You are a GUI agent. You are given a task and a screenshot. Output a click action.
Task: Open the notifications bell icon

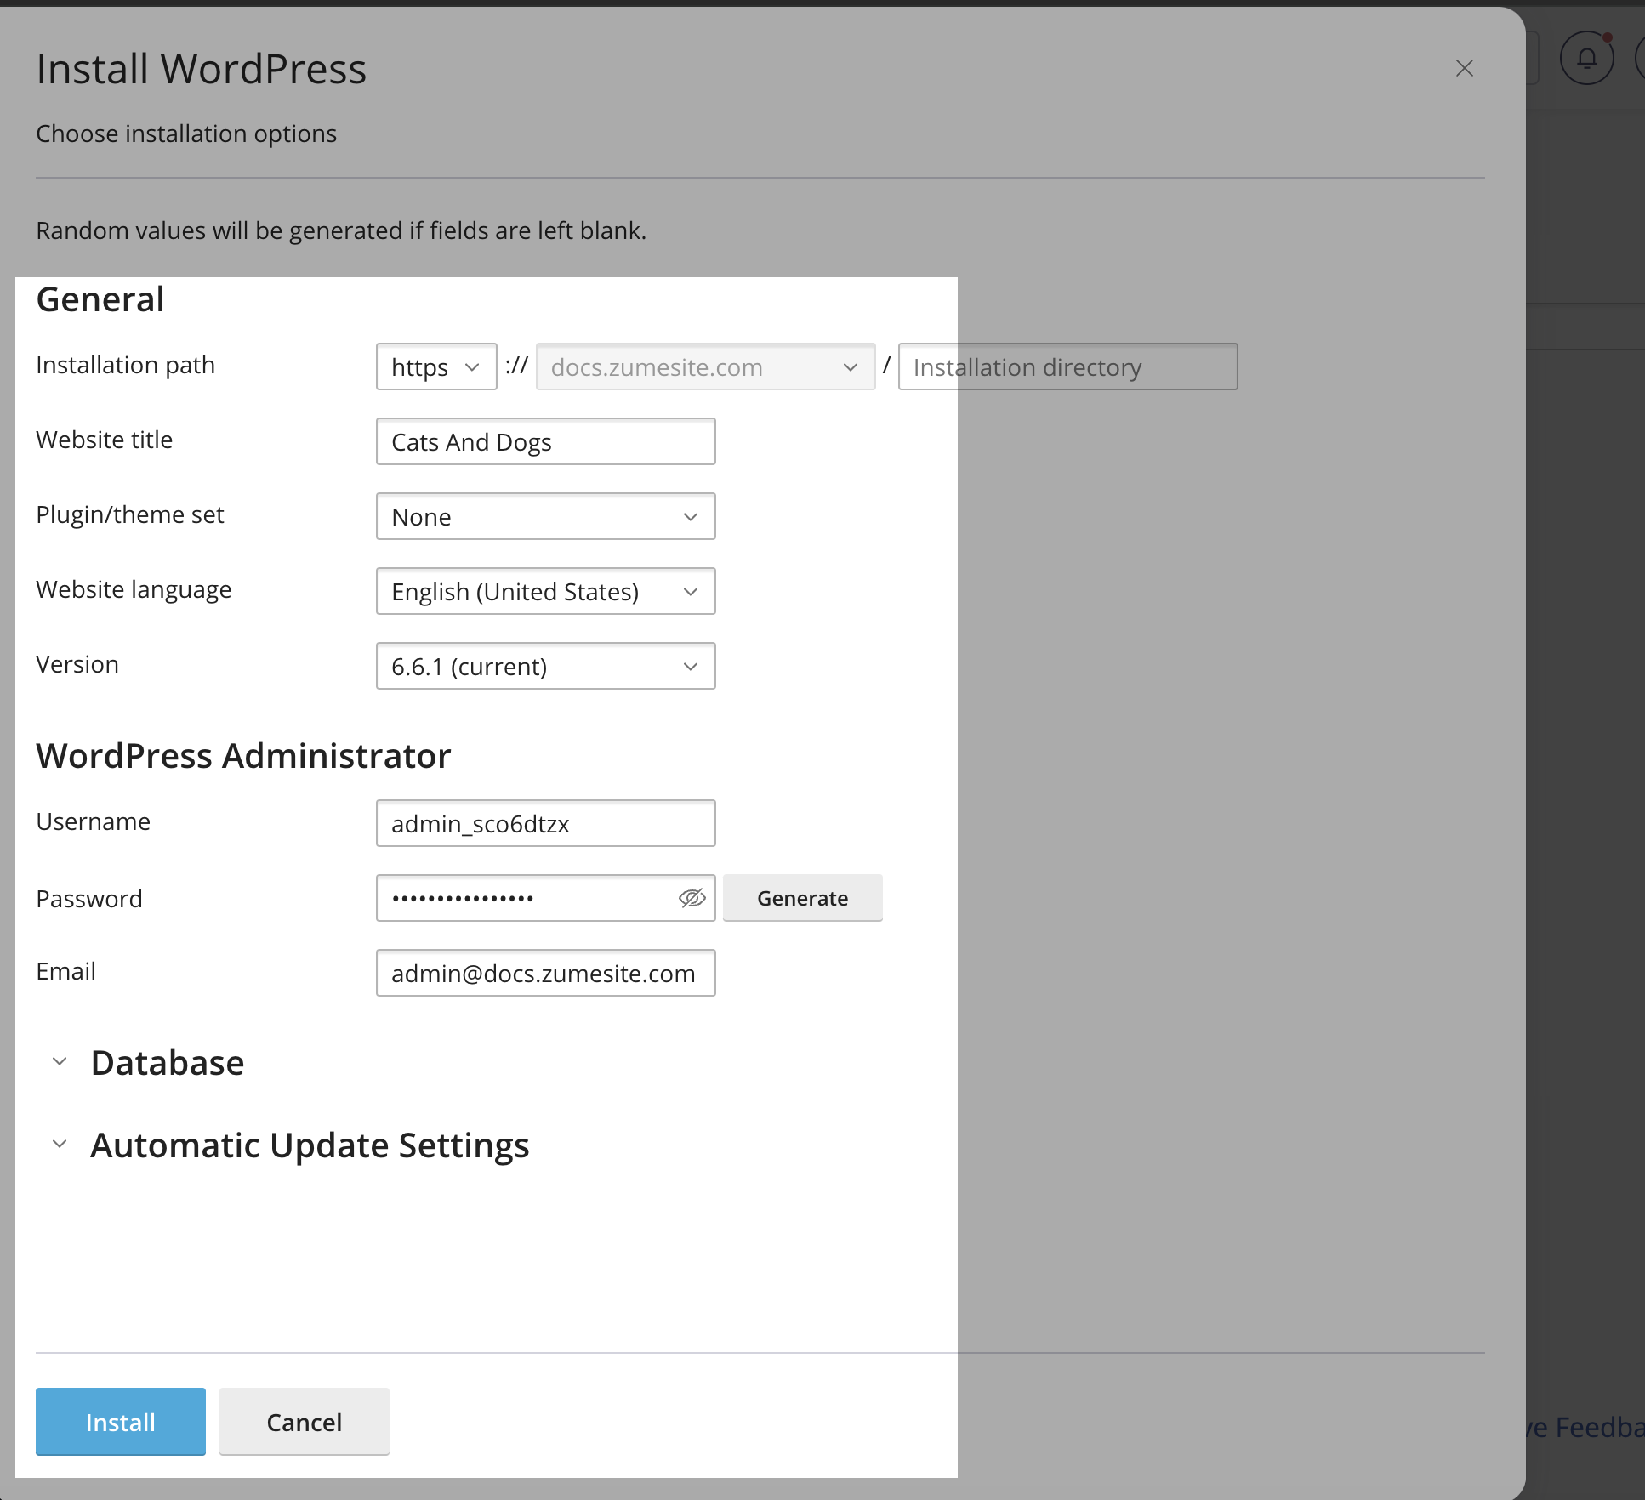(x=1587, y=58)
